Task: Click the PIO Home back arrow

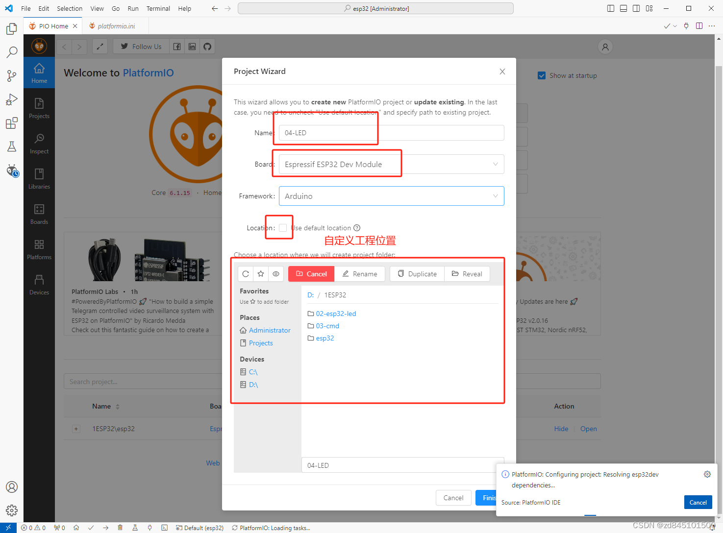Action: click(64, 47)
